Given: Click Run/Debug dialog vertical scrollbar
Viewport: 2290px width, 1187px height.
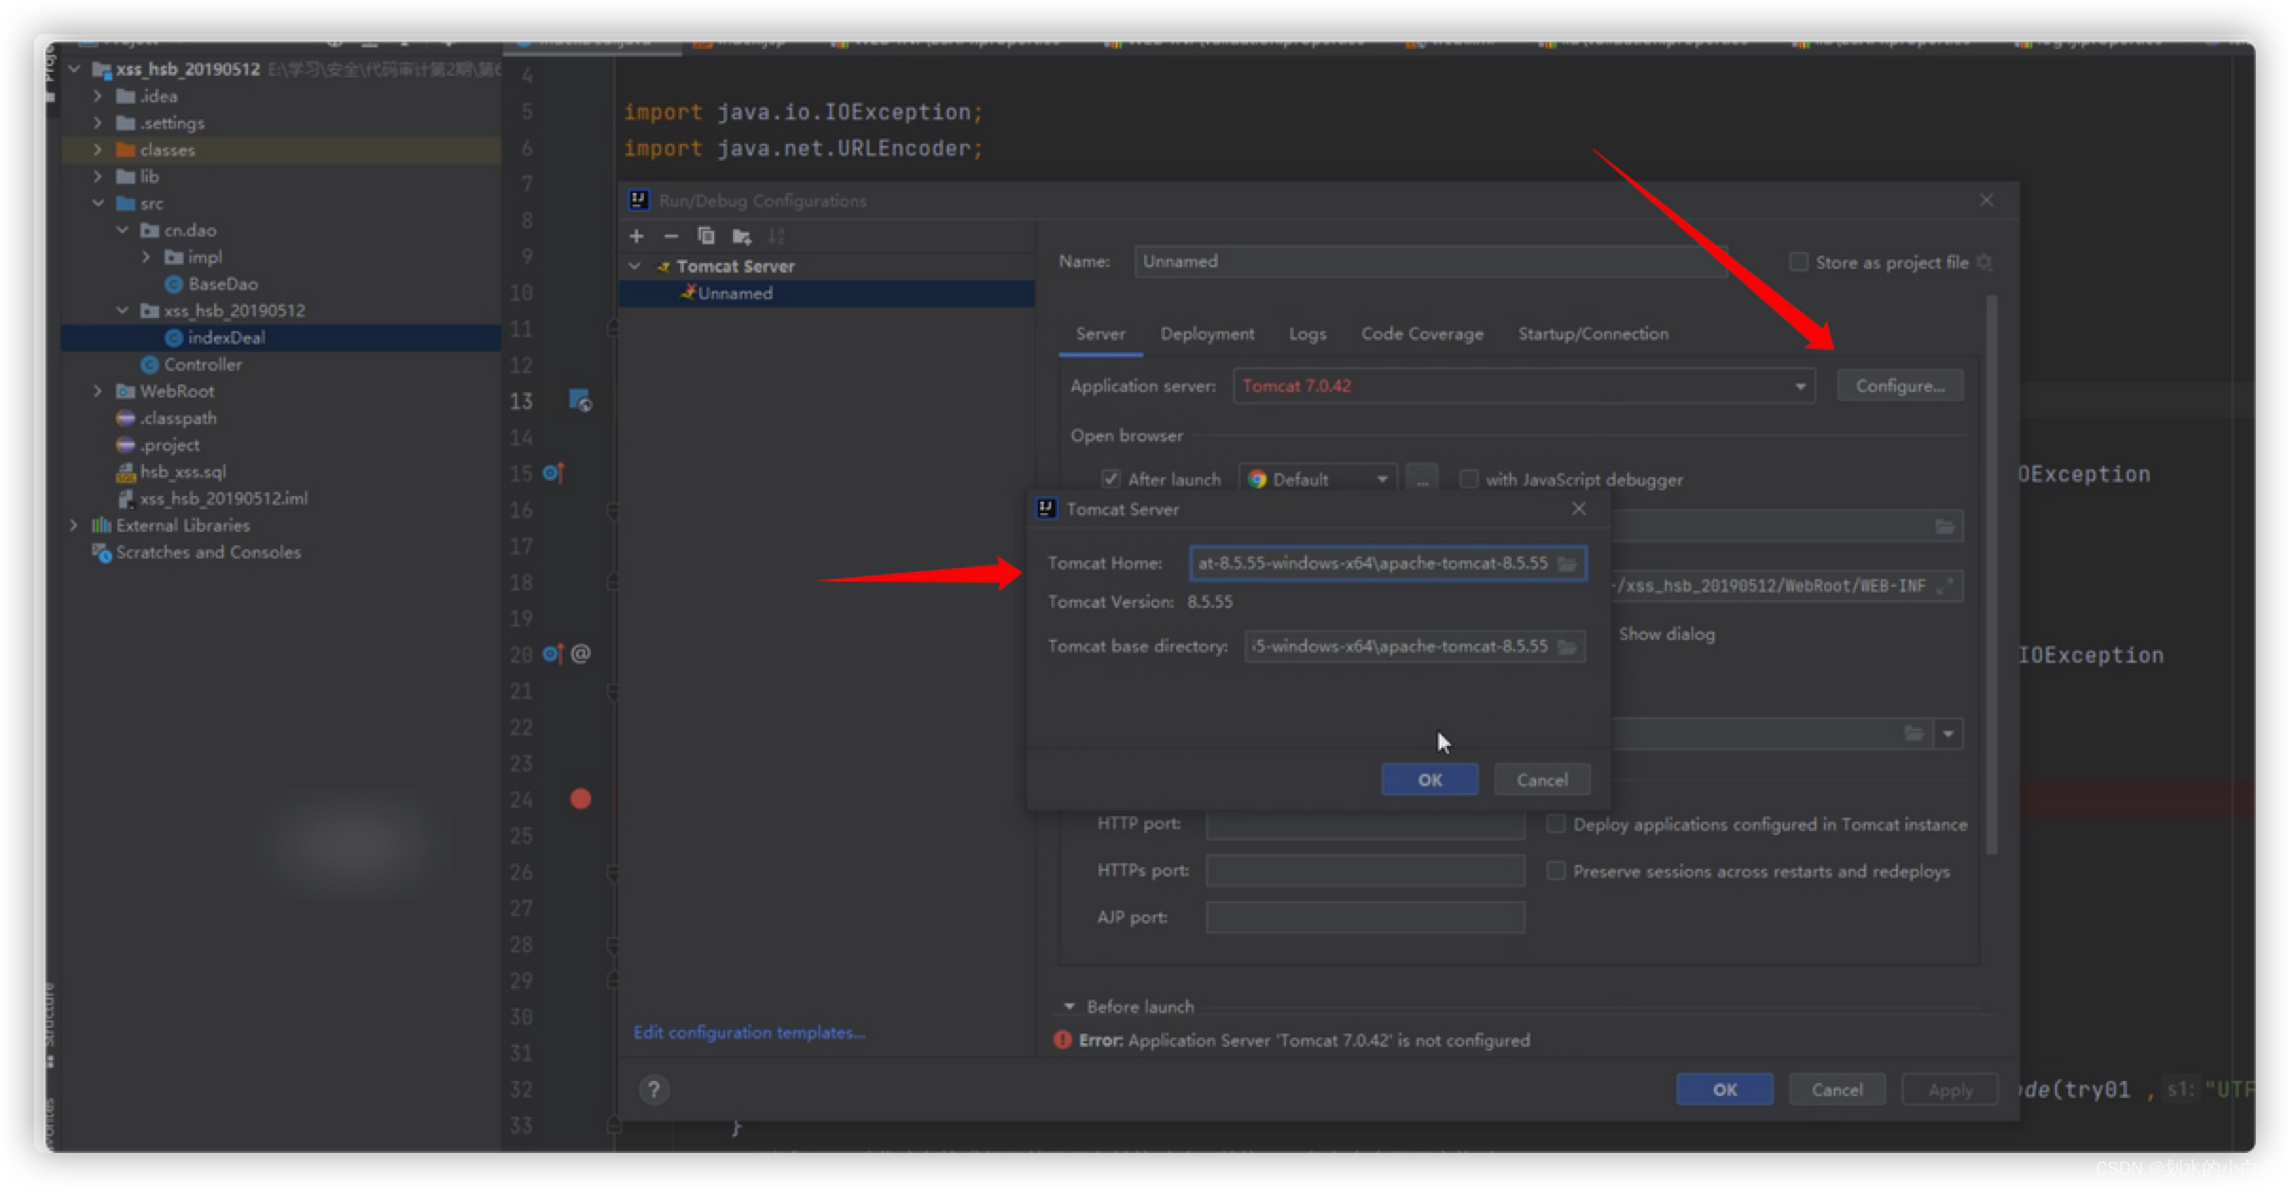Looking at the screenshot, I should click(1991, 575).
